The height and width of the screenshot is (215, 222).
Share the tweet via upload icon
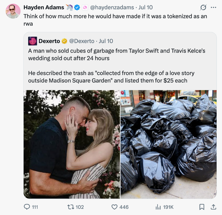click(x=213, y=207)
